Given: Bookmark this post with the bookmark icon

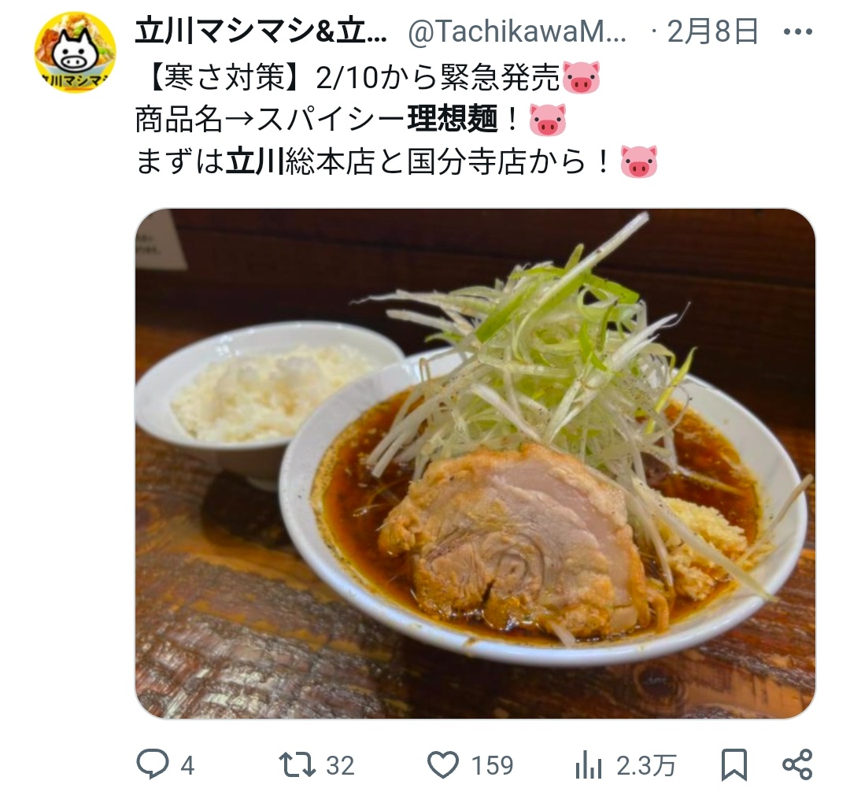Looking at the screenshot, I should [x=734, y=765].
